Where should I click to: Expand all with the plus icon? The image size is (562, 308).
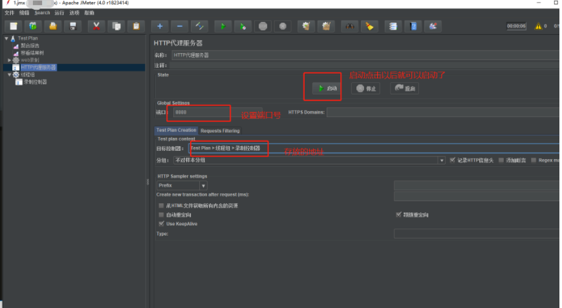[160, 26]
